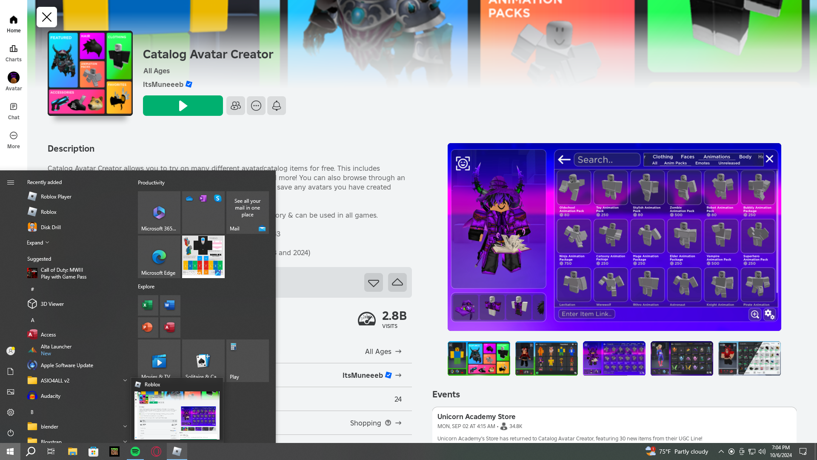This screenshot has width=817, height=460.
Task: Click the friends/invite icon button
Action: pos(235,106)
